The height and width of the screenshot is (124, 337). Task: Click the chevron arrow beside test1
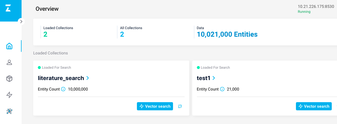click(214, 78)
